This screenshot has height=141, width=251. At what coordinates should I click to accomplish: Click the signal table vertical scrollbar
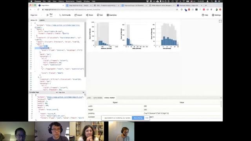pyautogui.click(x=221, y=104)
